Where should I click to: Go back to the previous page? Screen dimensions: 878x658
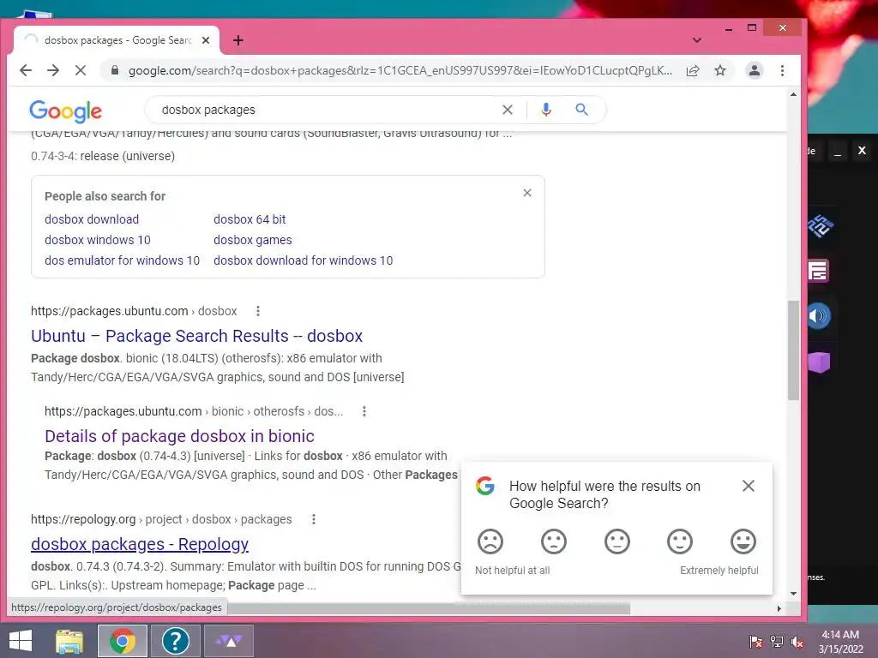pos(26,70)
